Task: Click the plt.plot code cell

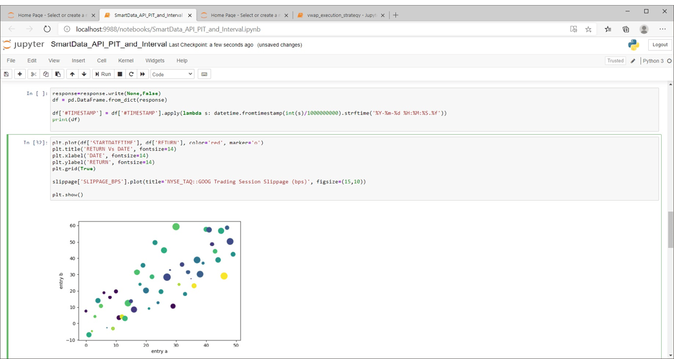Action: click(x=354, y=169)
